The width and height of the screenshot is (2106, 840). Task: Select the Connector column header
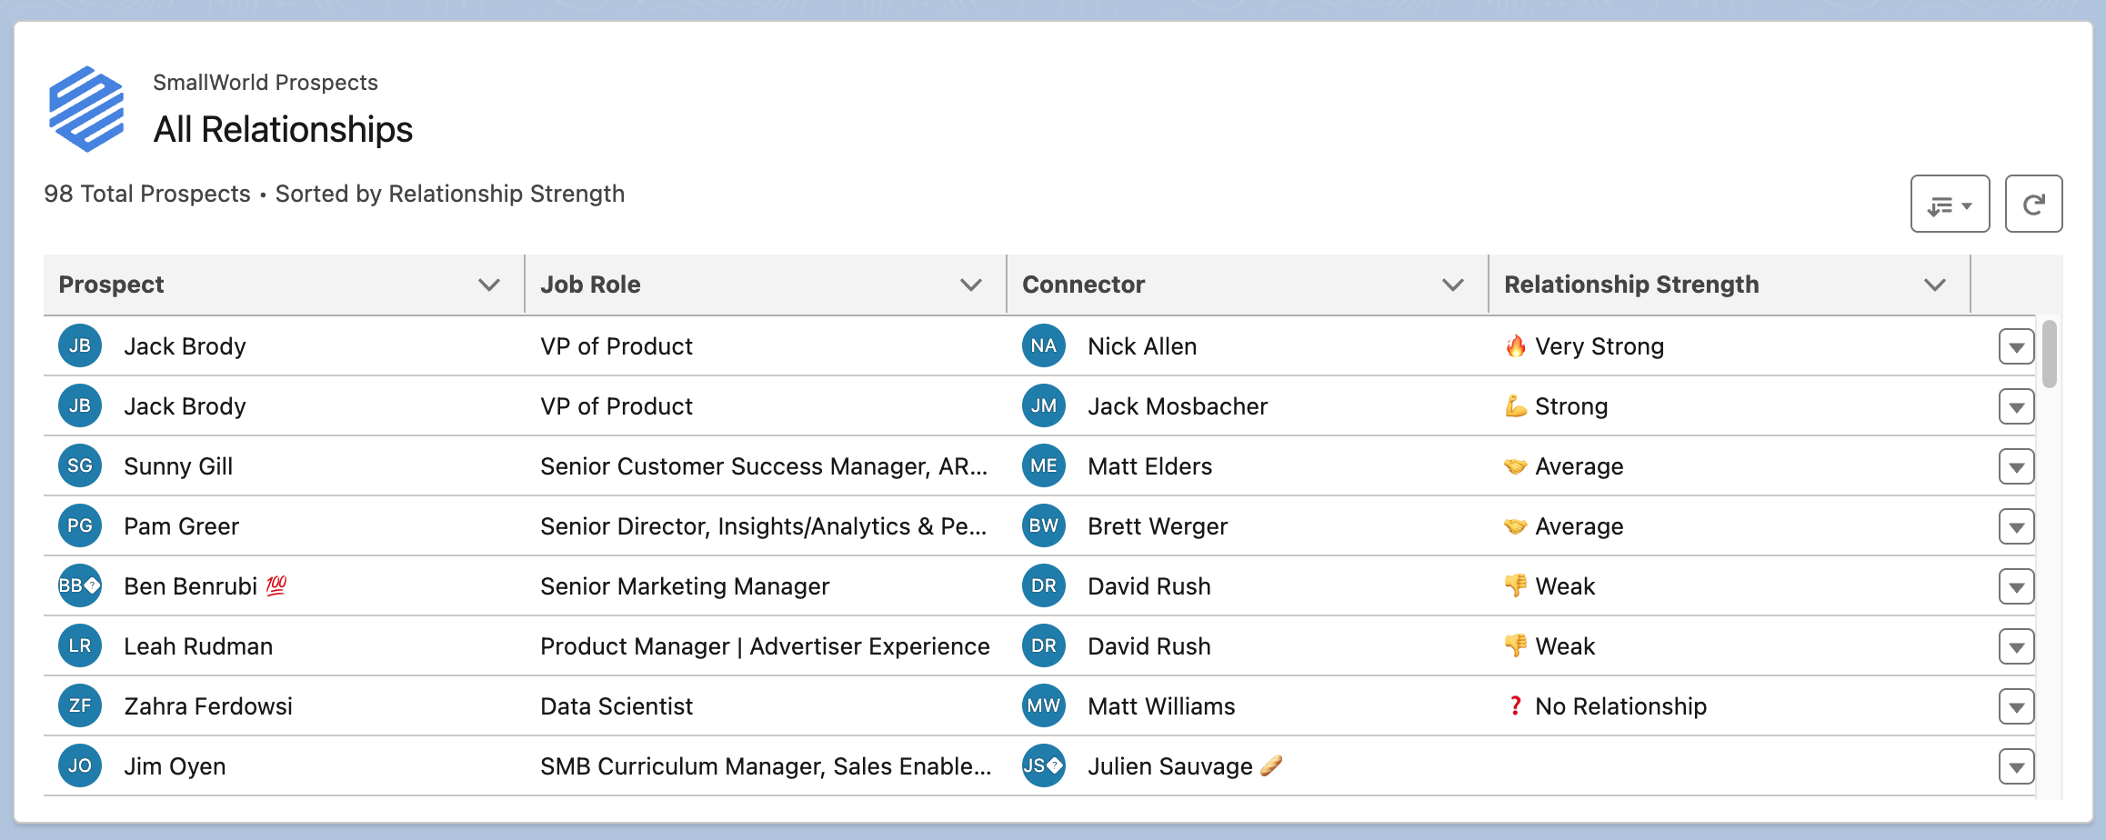click(1085, 284)
